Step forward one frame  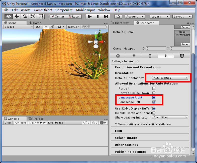click(x=106, y=16)
